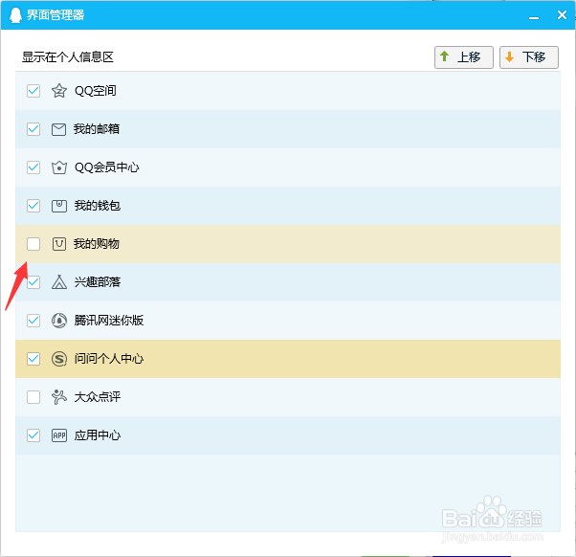The image size is (576, 557).
Task: Uncheck the 我的钱包 checkbox
Action: (33, 206)
